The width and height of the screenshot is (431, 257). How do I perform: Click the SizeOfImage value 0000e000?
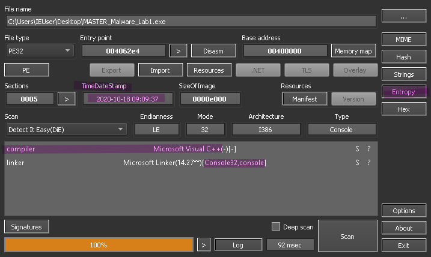[x=210, y=99]
